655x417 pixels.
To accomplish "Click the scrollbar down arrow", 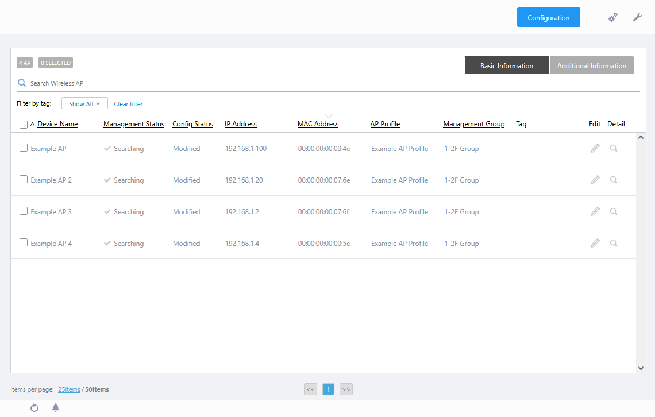I will 641,368.
